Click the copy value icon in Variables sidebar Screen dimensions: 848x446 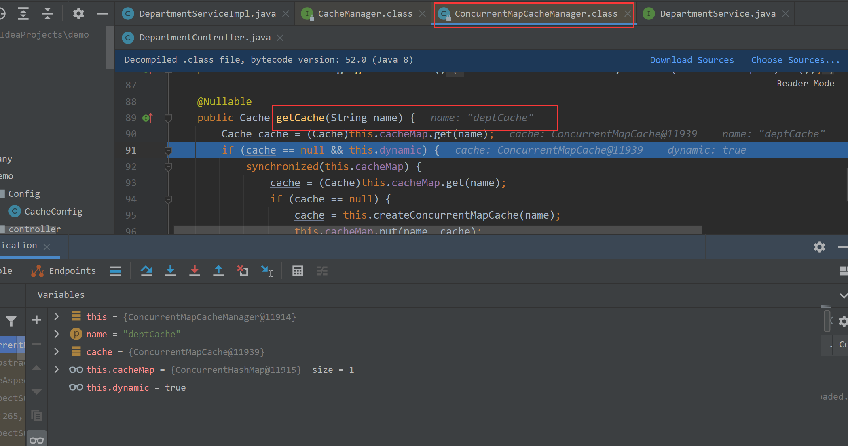click(36, 415)
